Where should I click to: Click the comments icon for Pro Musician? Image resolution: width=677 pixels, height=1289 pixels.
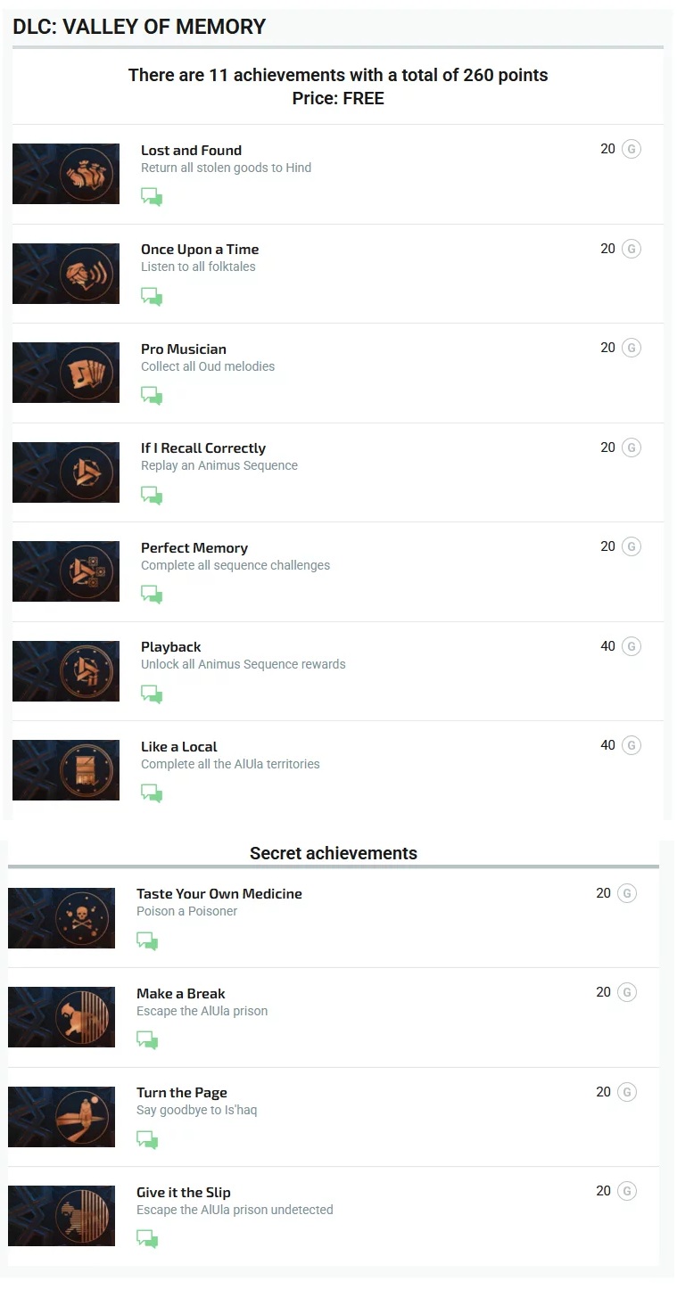click(x=152, y=396)
